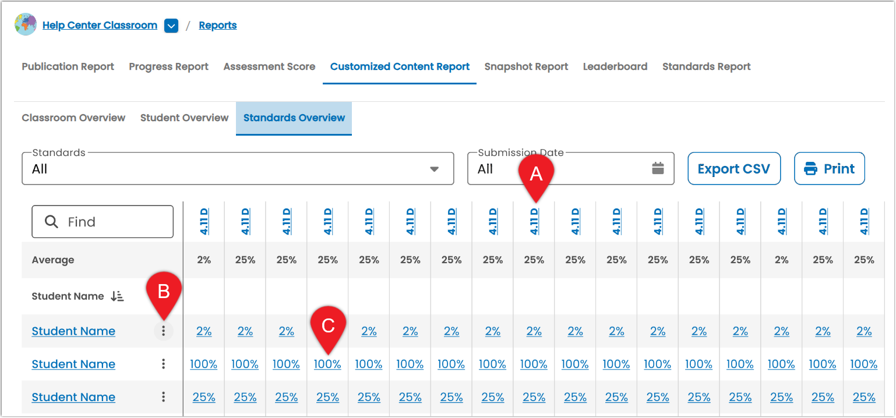The width and height of the screenshot is (896, 418).
Task: Open the Student Overview sub-tab
Action: click(184, 118)
